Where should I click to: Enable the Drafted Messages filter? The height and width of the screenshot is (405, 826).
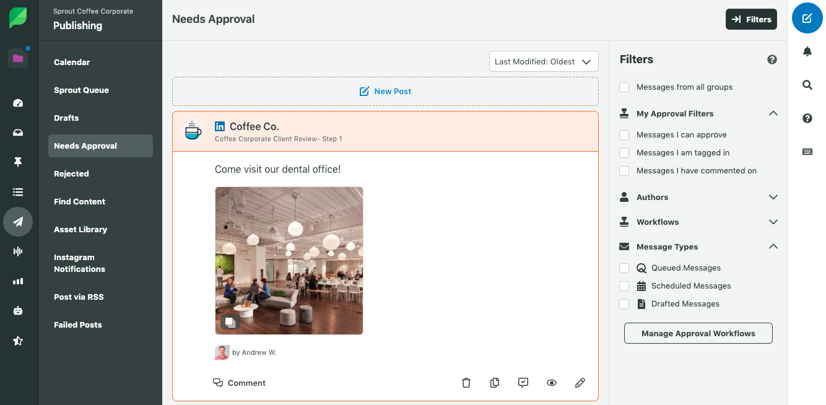(625, 304)
